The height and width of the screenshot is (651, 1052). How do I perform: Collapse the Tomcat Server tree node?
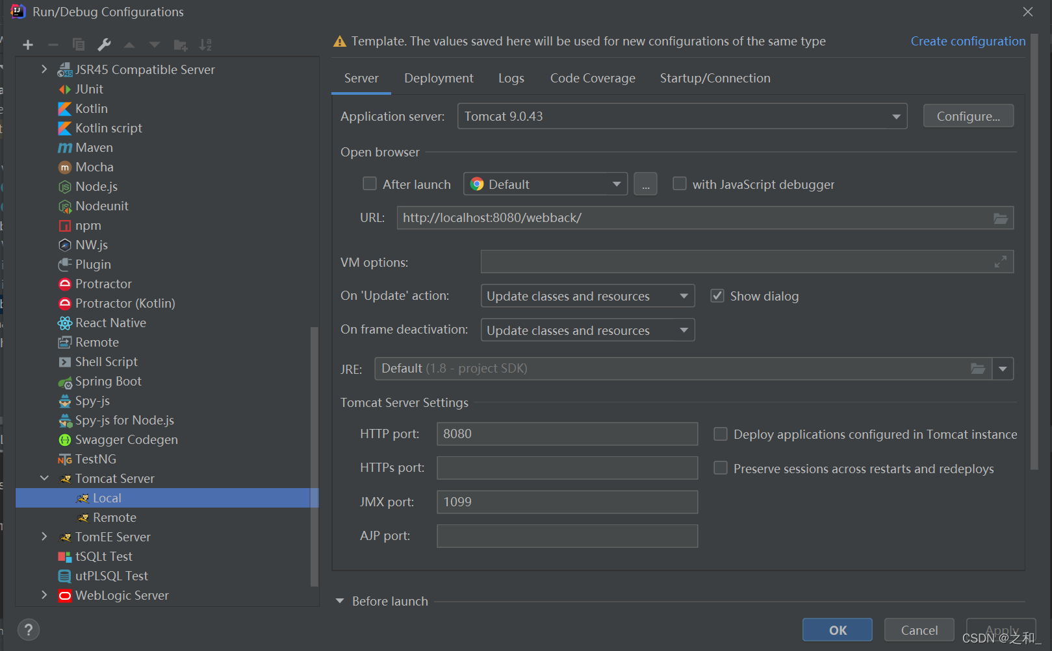pyautogui.click(x=44, y=478)
